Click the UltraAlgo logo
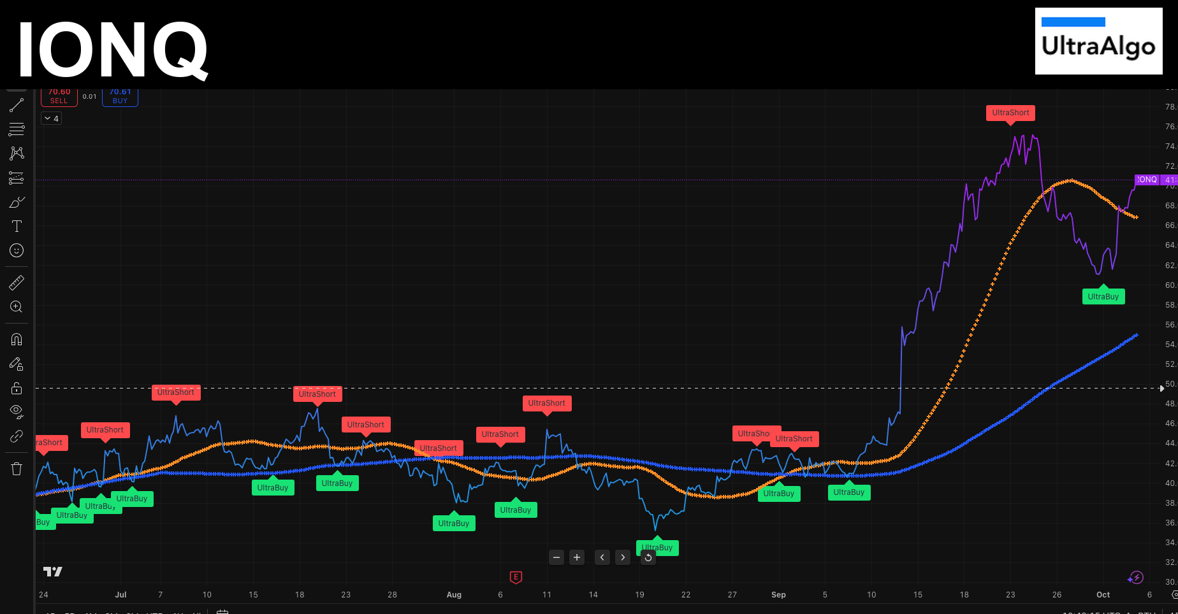The width and height of the screenshot is (1178, 614). pos(1099,41)
